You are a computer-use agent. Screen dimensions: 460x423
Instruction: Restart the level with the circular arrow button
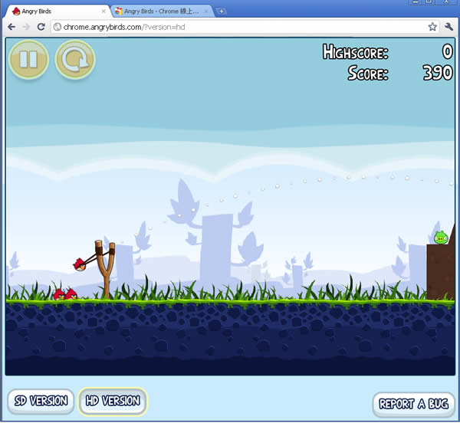click(x=75, y=60)
